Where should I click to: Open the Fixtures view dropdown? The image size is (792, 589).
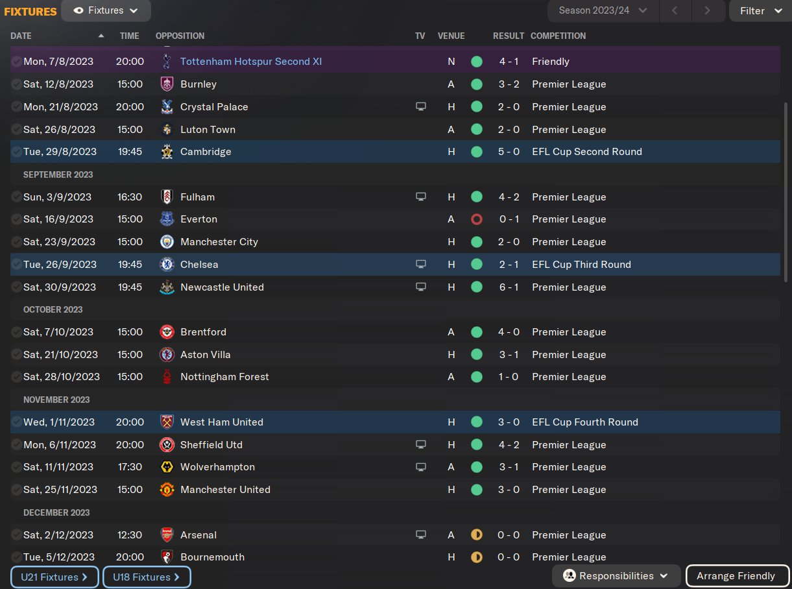point(106,10)
